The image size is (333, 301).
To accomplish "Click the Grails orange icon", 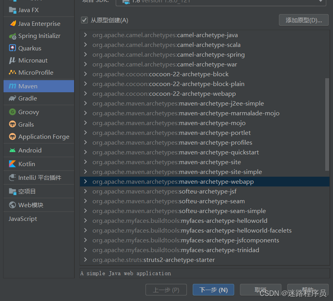I will click(x=12, y=124).
